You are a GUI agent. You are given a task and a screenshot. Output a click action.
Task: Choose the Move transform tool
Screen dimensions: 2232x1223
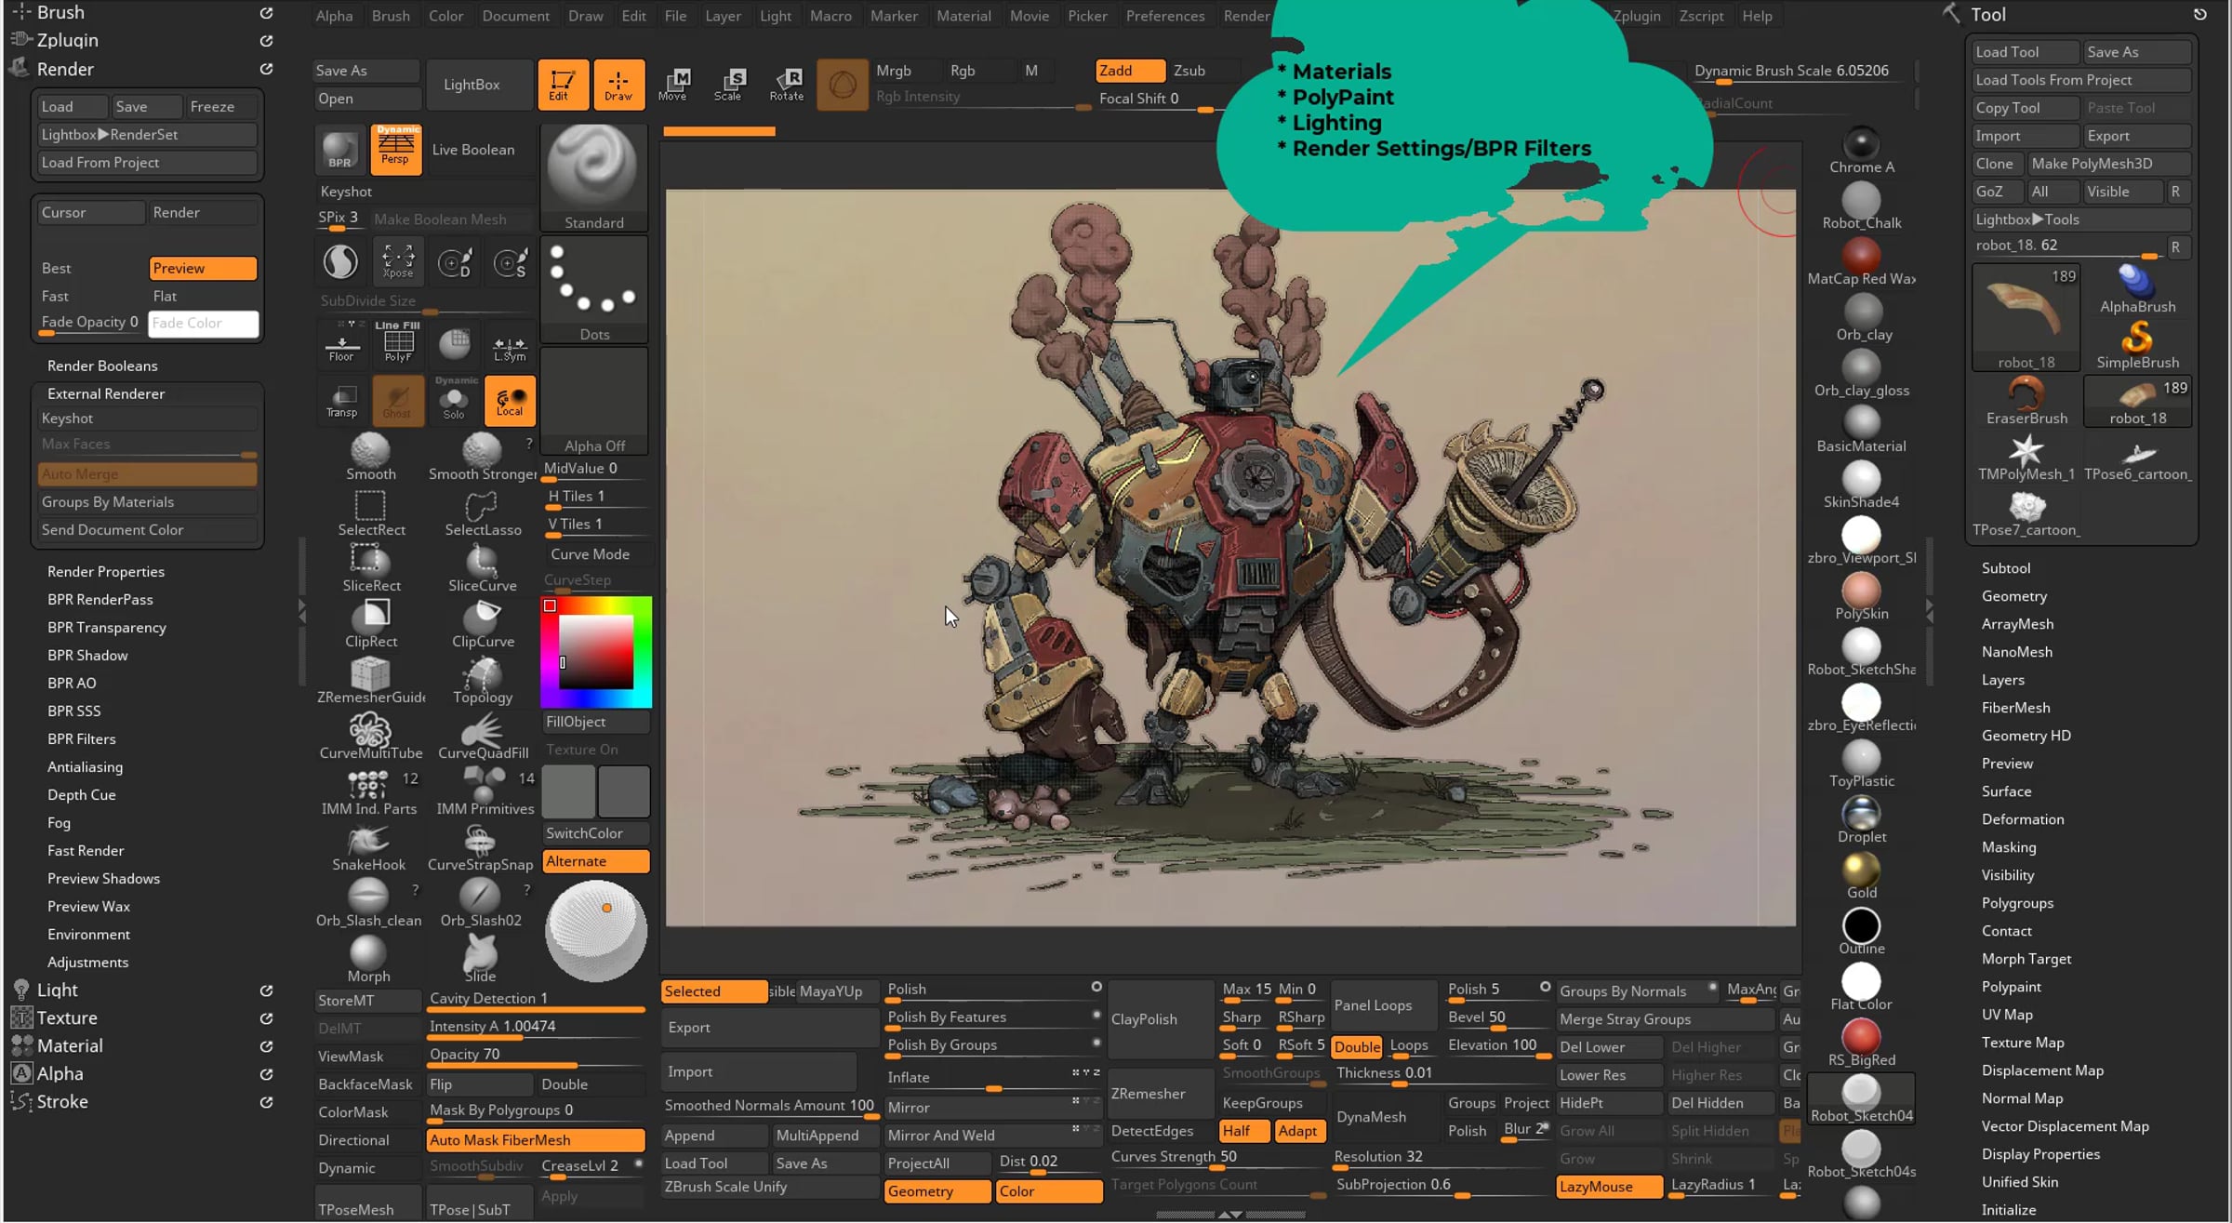(672, 85)
